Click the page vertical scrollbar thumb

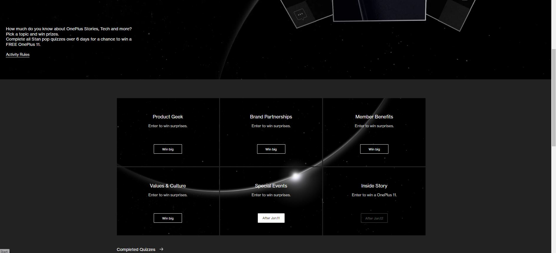[x=554, y=98]
